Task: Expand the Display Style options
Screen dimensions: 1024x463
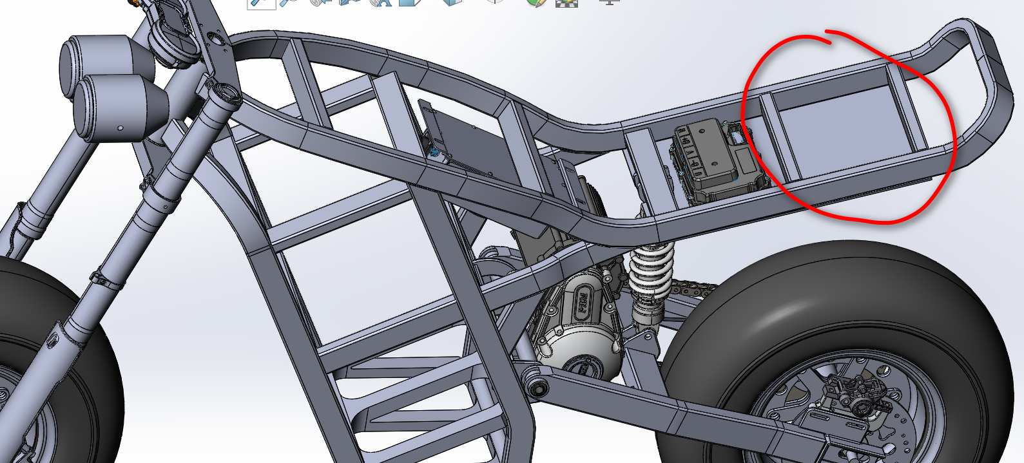Action: pyautogui.click(x=452, y=3)
